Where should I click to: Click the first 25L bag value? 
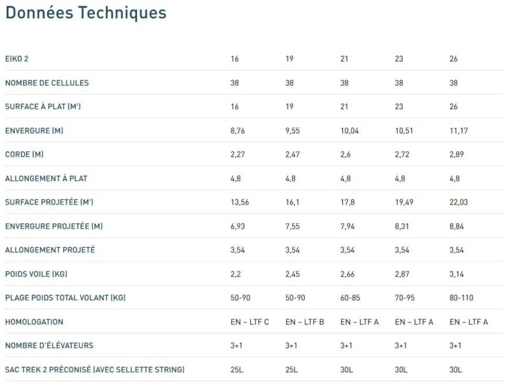click(237, 370)
